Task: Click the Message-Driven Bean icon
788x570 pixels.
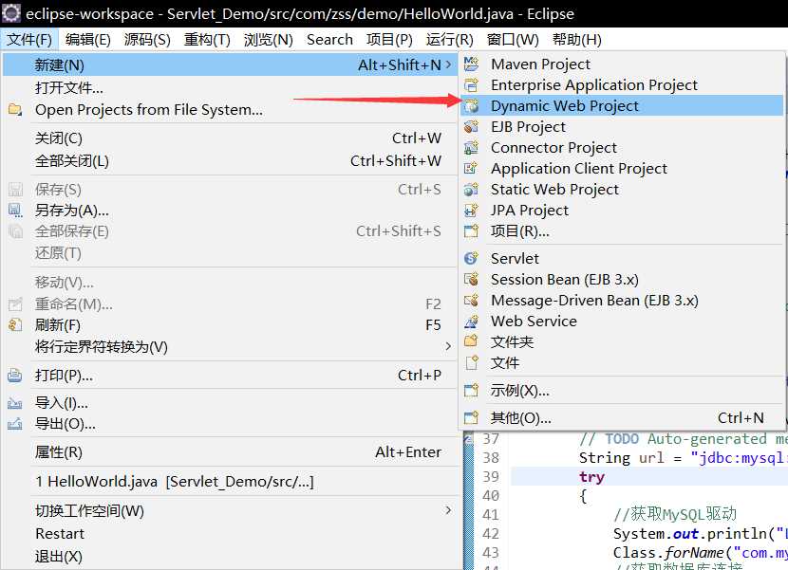Action: tap(471, 301)
